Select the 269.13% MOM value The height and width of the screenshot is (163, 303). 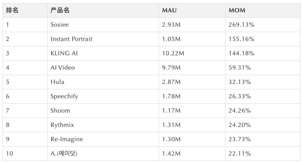[241, 25]
